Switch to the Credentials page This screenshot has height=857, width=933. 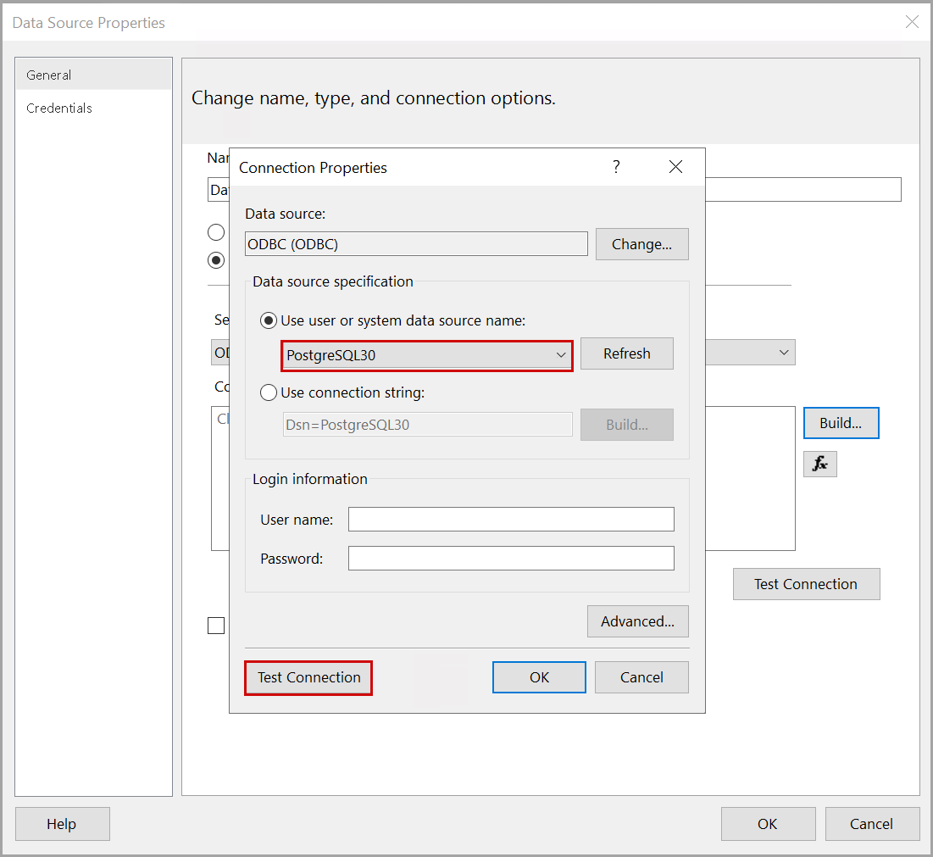pos(59,109)
